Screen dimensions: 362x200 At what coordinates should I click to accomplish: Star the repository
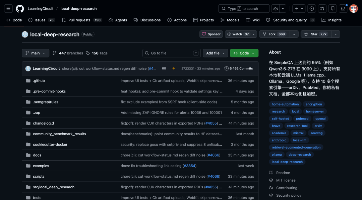[x=316, y=34]
